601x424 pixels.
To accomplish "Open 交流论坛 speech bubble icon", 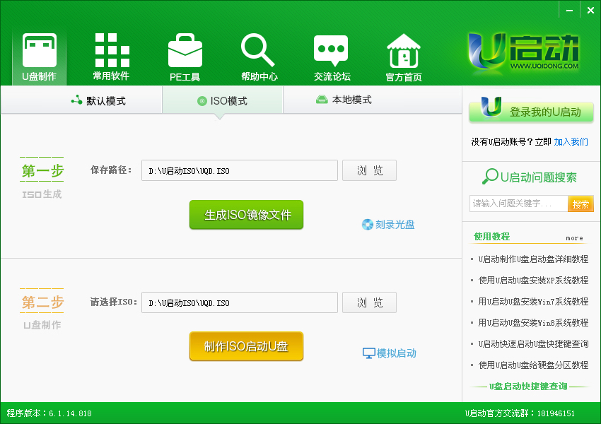I will click(x=331, y=51).
